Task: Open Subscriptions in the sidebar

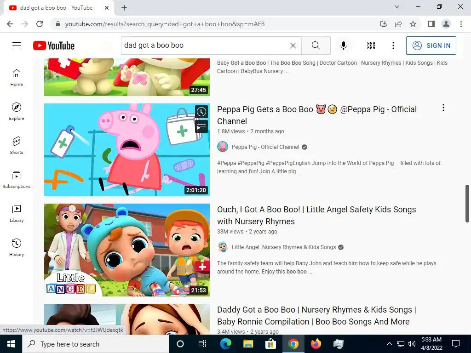Action: point(17,179)
